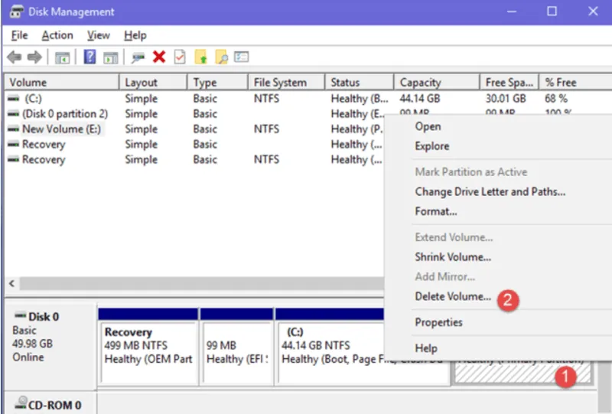The height and width of the screenshot is (414, 612).
Task: Click the Properties checkmark-document toolbar icon
Action: point(180,57)
